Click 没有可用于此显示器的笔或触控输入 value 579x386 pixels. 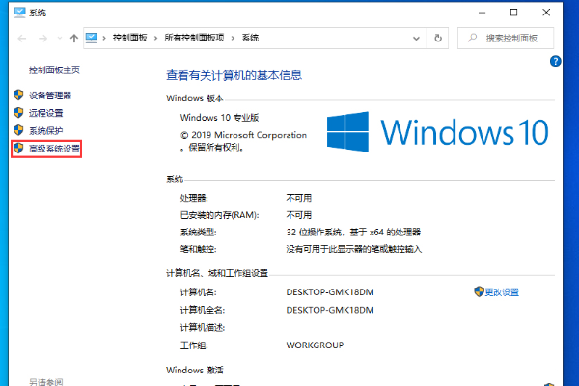[354, 249]
